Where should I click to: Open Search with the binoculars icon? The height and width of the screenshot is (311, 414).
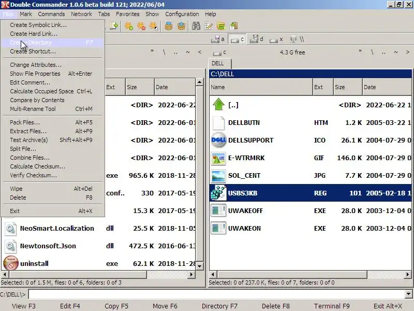pyautogui.click(x=196, y=25)
